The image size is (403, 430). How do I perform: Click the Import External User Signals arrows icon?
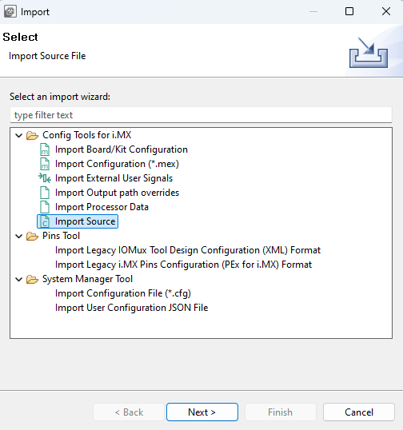[x=45, y=178]
